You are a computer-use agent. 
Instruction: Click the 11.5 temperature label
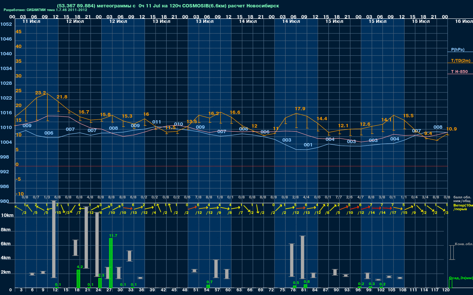pos(170,128)
